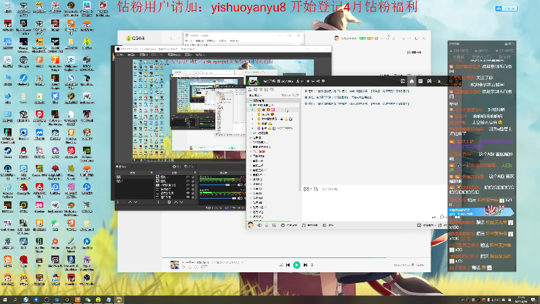The image size is (540, 304).
Task: Open the emoji picker in the YY chat input
Action: click(306, 189)
